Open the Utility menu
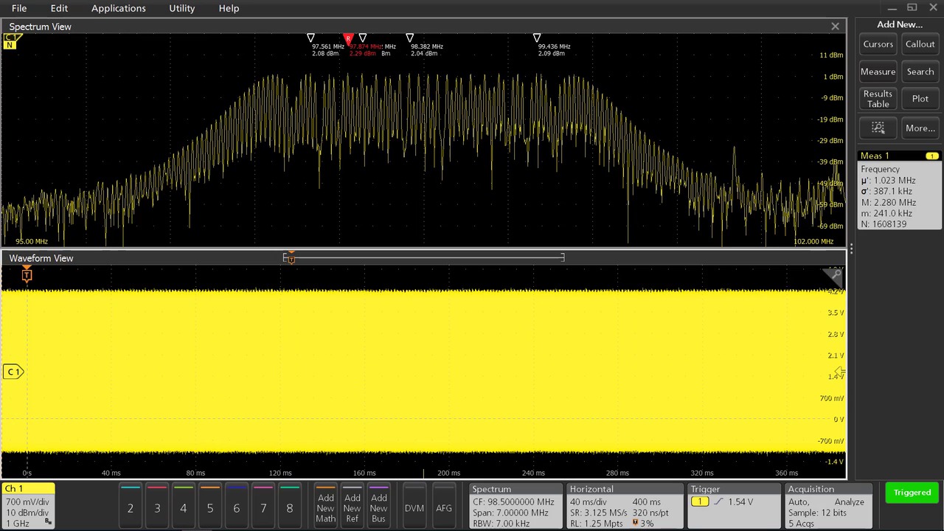Screen dimensions: 944x531 point(181,8)
